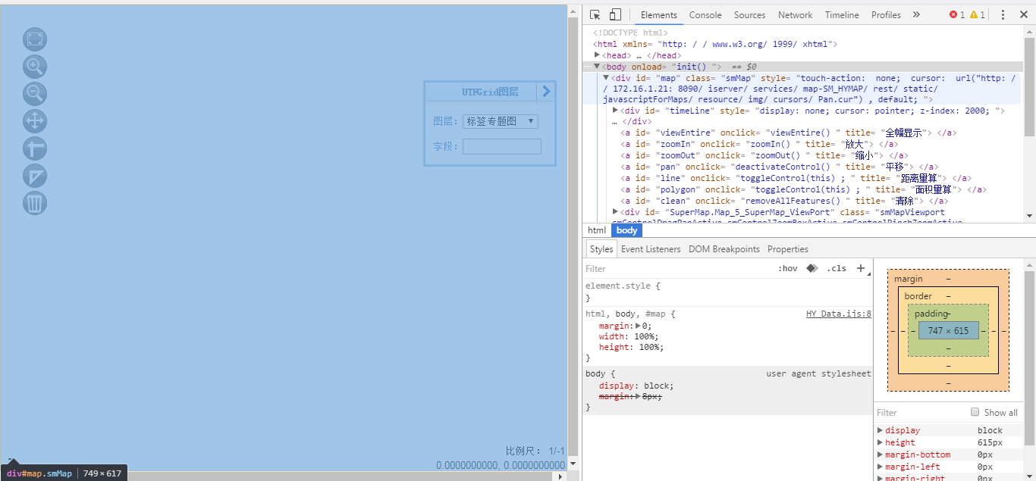Viewport: 1036px width, 481px height.
Task: Zoom in using the magnifier plus icon
Action: 35,67
